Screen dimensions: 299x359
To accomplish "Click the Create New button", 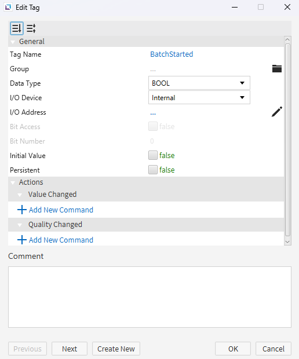I will (x=116, y=349).
